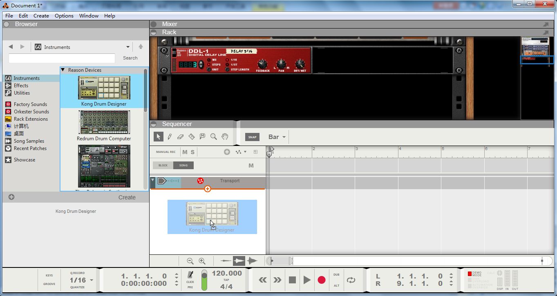Click the small waveform zoom icon
557x296 pixels.
(x=226, y=261)
